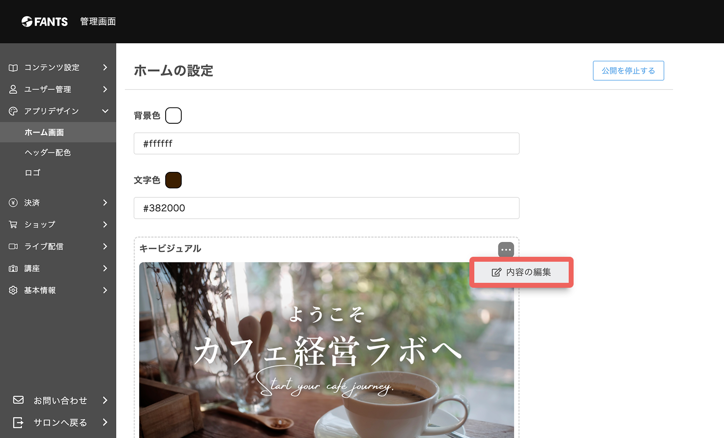Image resolution: width=724 pixels, height=438 pixels.
Task: Click the user icon beside ユーザー管理
Action: click(13, 89)
